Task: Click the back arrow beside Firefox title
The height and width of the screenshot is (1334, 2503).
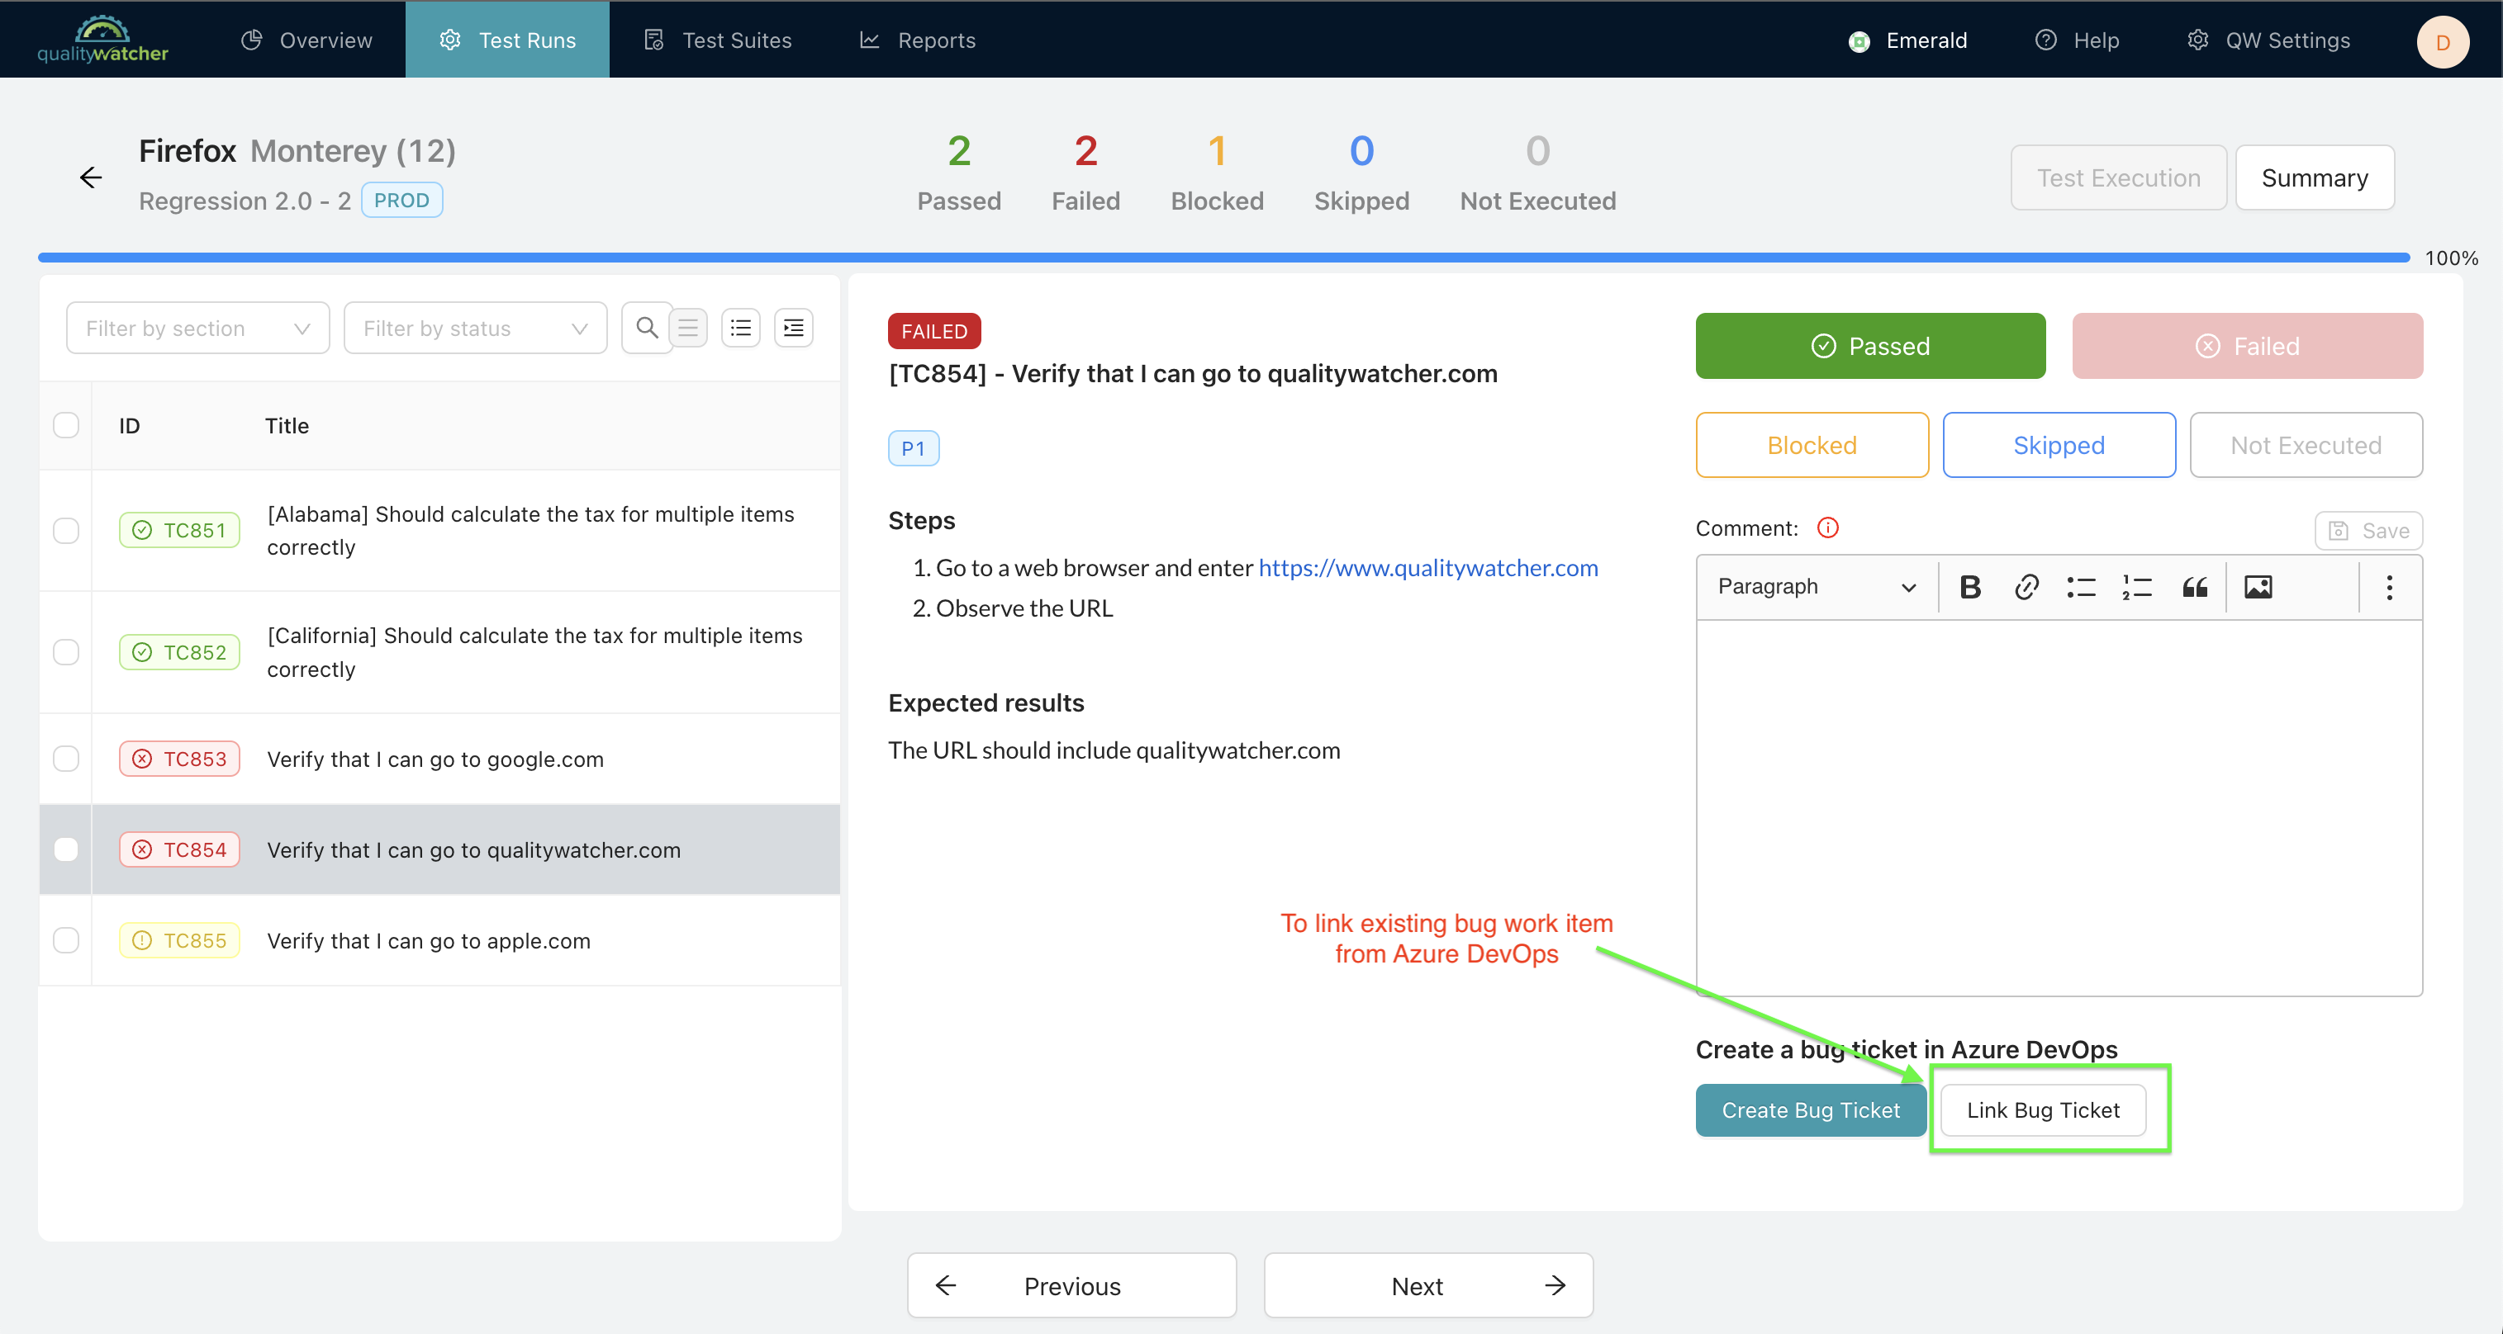Action: pos(90,177)
